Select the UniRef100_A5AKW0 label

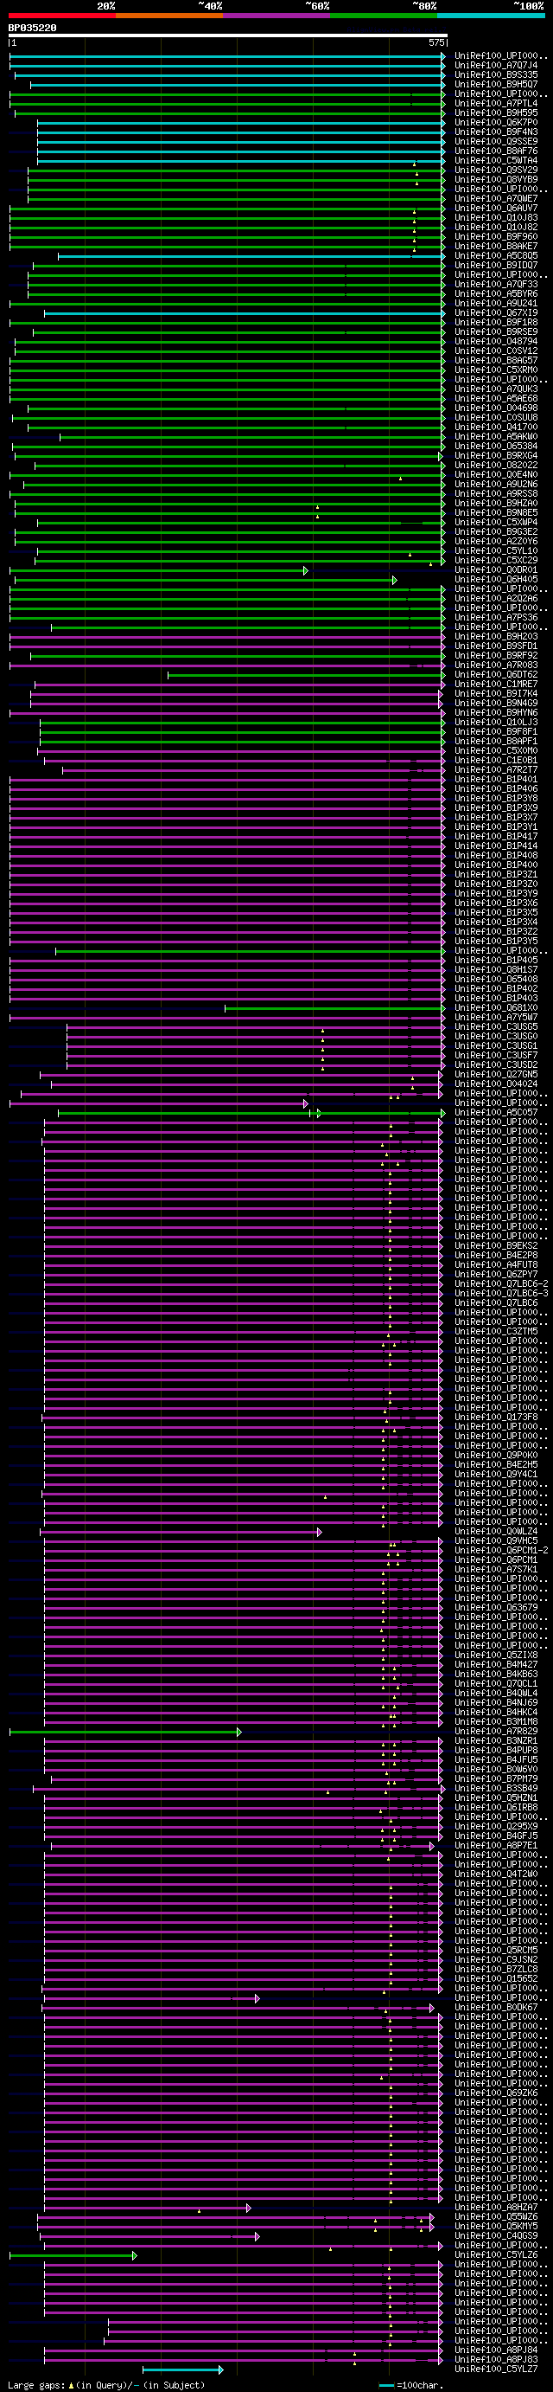point(495,437)
